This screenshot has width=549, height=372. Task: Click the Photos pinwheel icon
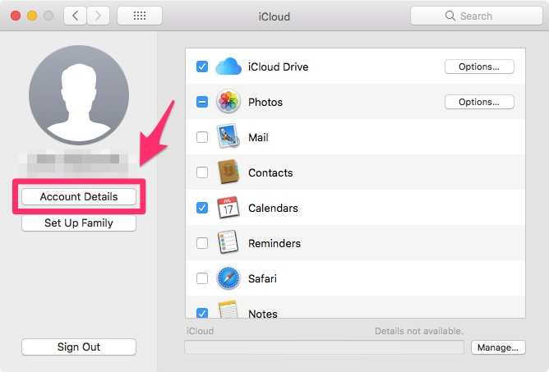click(228, 102)
